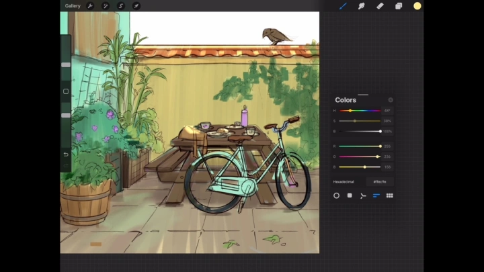
Task: Select the Brush tool
Action: coord(343,6)
